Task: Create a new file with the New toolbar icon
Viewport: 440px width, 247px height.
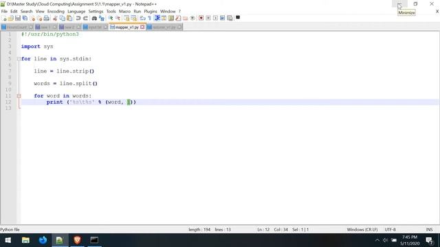Action: (4, 19)
